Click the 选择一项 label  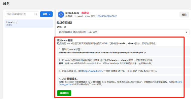61,27
